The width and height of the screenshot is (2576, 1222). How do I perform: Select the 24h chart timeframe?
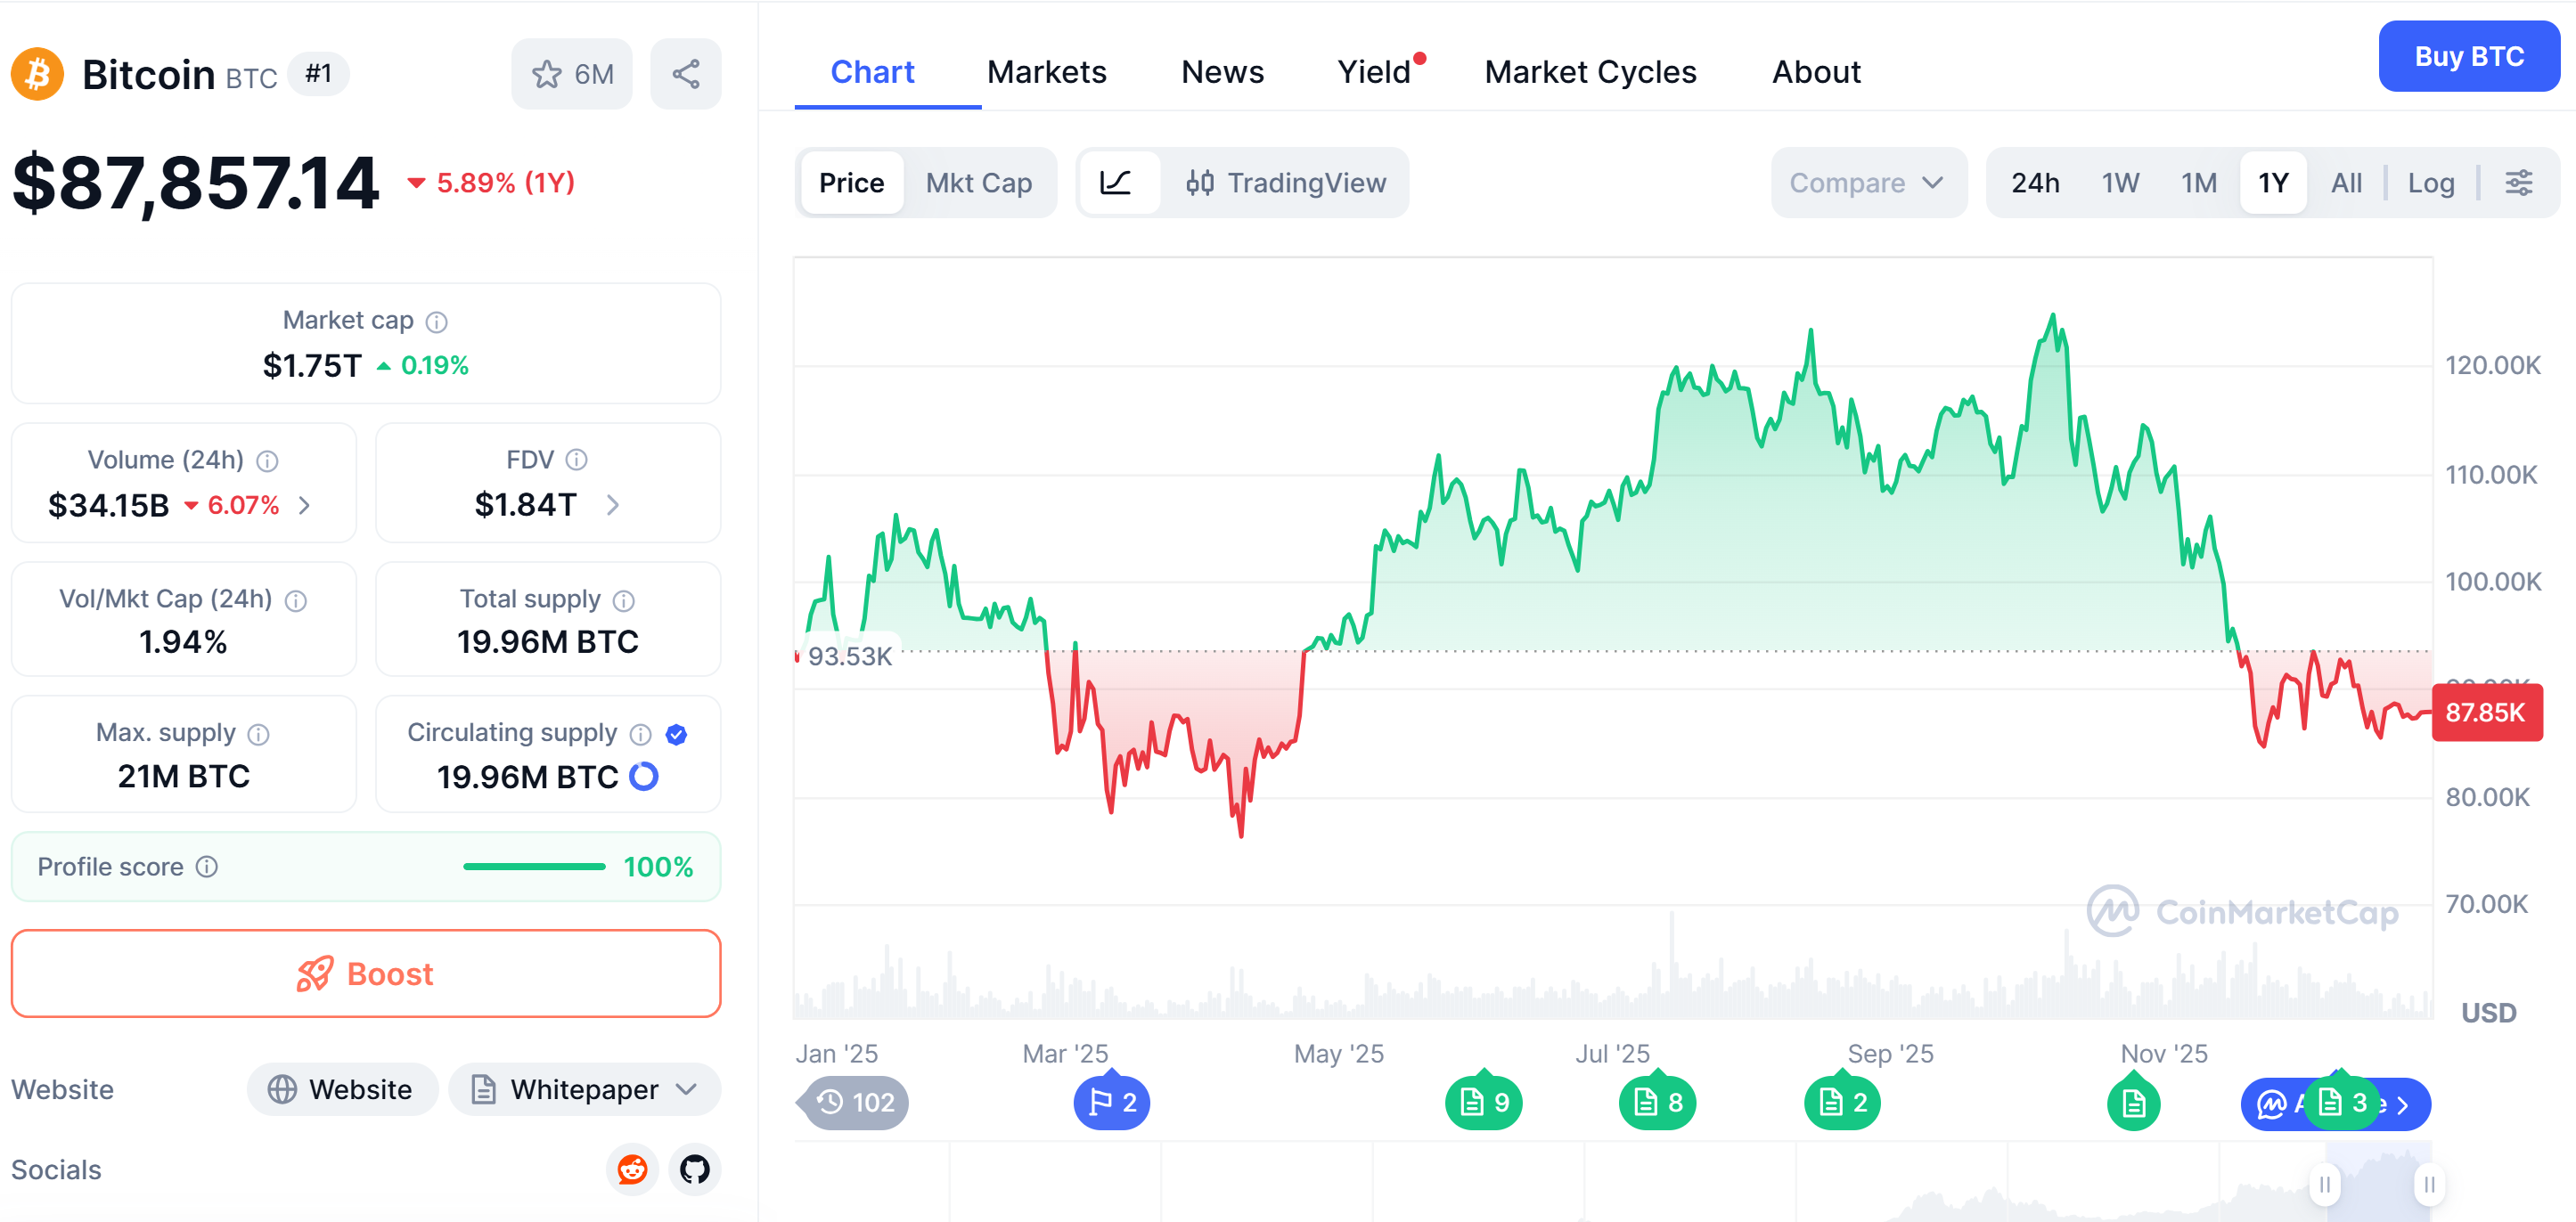coord(2035,183)
